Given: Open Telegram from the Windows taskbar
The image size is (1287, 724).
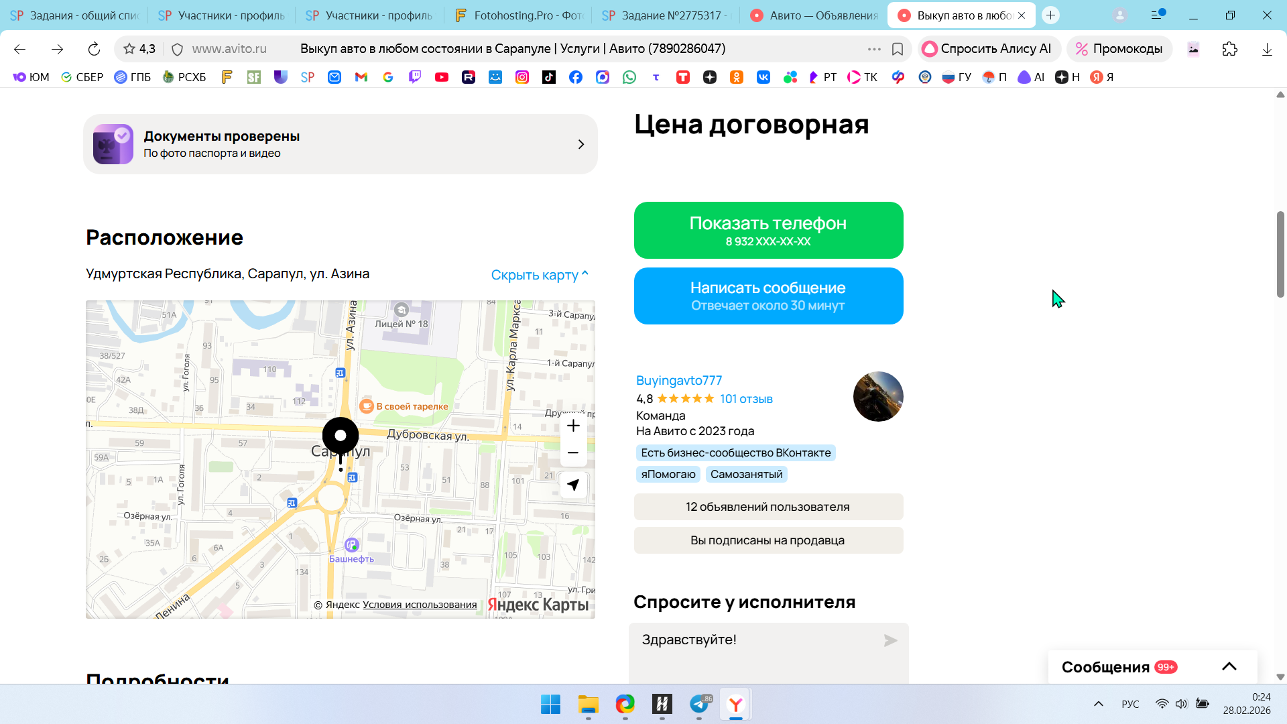Looking at the screenshot, I should (699, 704).
